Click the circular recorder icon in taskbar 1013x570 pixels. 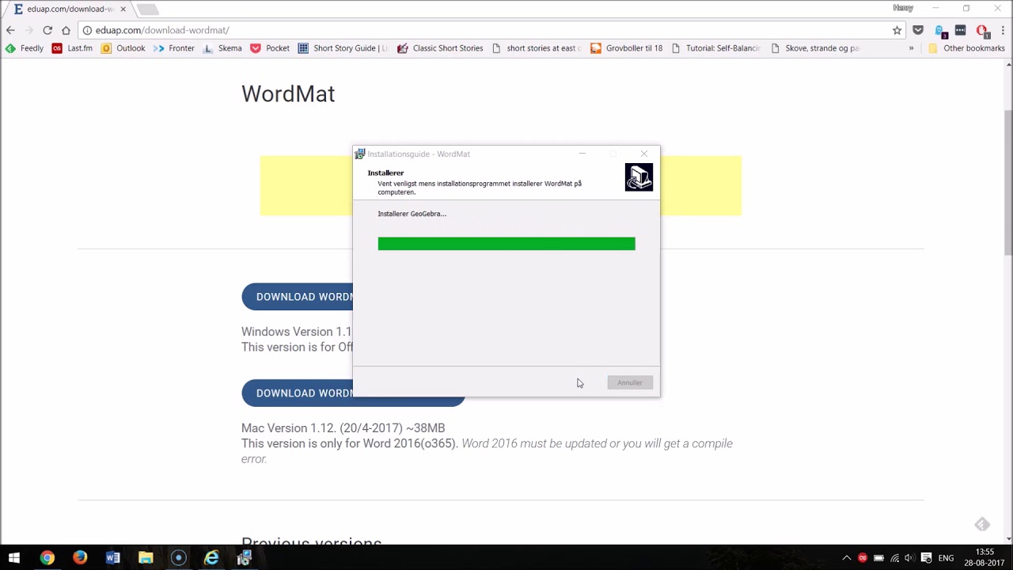pos(178,558)
